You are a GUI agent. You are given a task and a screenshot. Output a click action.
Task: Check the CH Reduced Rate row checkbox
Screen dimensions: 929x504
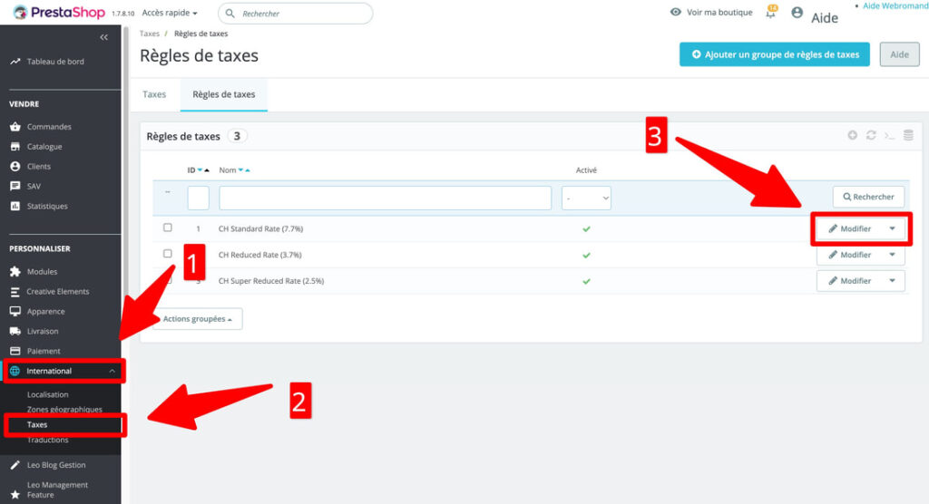168,254
